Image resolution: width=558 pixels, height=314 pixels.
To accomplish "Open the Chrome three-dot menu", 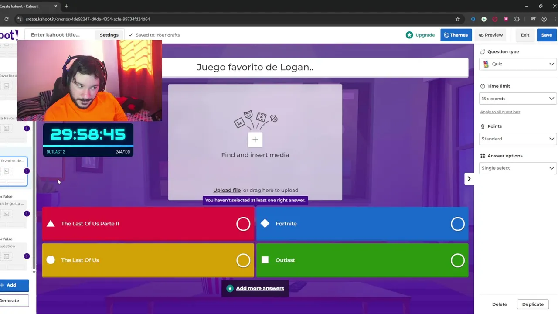I will point(555,19).
